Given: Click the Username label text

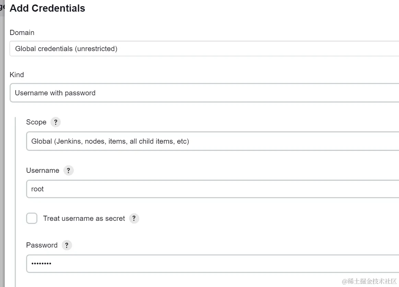Looking at the screenshot, I should pos(43,170).
